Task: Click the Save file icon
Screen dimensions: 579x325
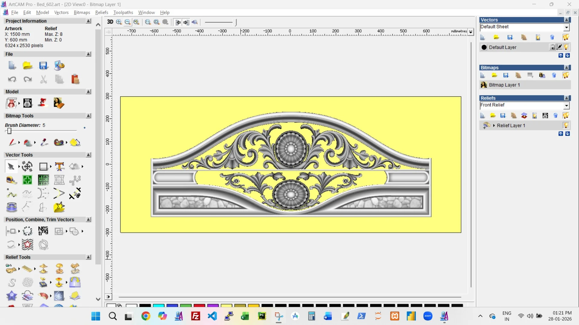Action: (43, 66)
